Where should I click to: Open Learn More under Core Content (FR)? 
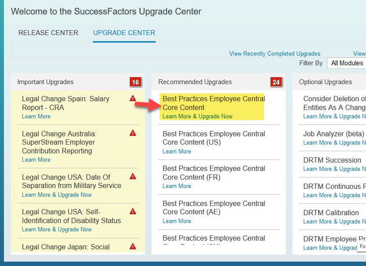(177, 186)
